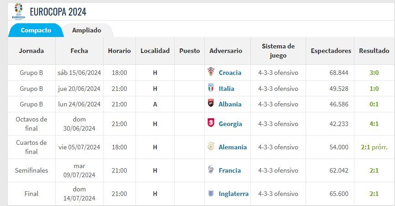395x206 pixels.
Task: Open the 2:1 prórr. result link
Action: (x=374, y=147)
